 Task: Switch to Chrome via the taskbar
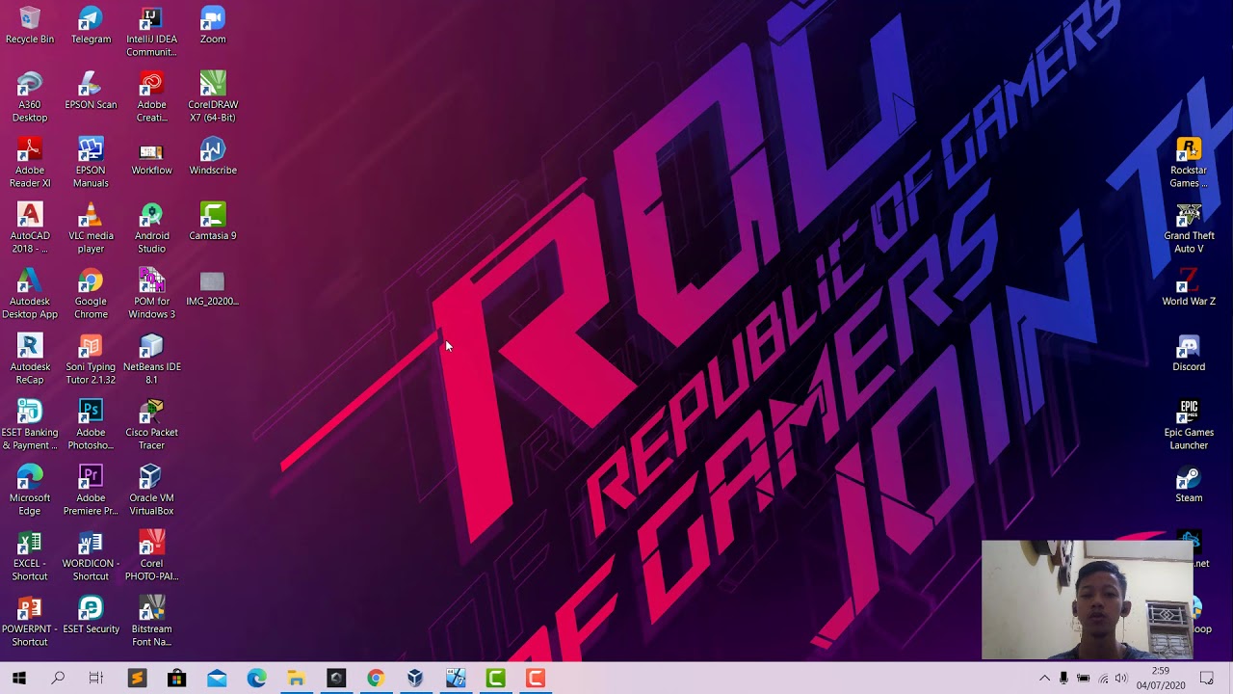coord(376,679)
